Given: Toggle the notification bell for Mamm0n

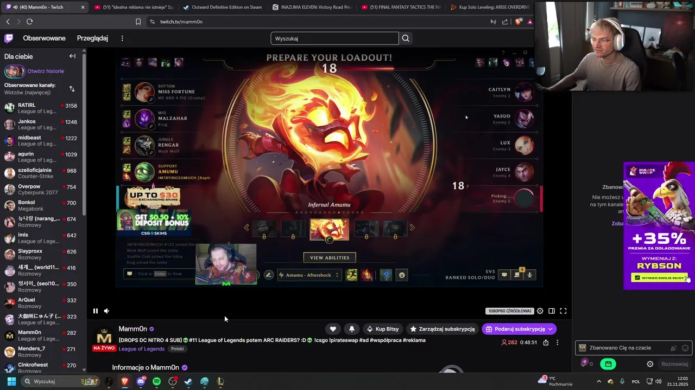Looking at the screenshot, I should pos(352,329).
